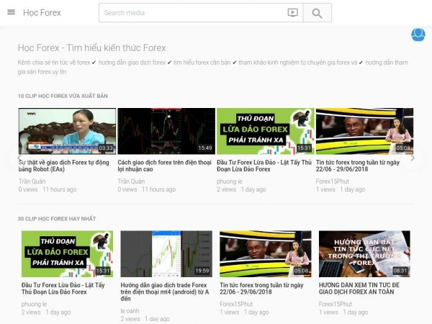Viewport: 432px width, 324px height.
Task: Open the Học Forex site title
Action: pyautogui.click(x=42, y=12)
